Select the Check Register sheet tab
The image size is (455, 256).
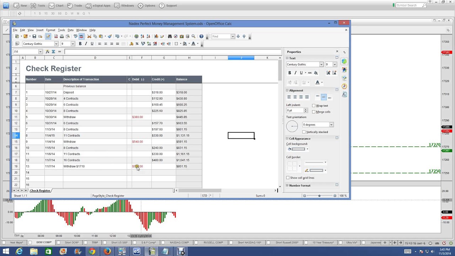[40, 191]
